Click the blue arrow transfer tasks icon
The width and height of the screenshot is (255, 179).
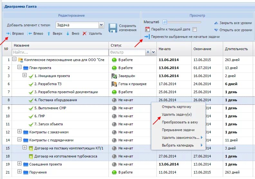tap(147, 37)
